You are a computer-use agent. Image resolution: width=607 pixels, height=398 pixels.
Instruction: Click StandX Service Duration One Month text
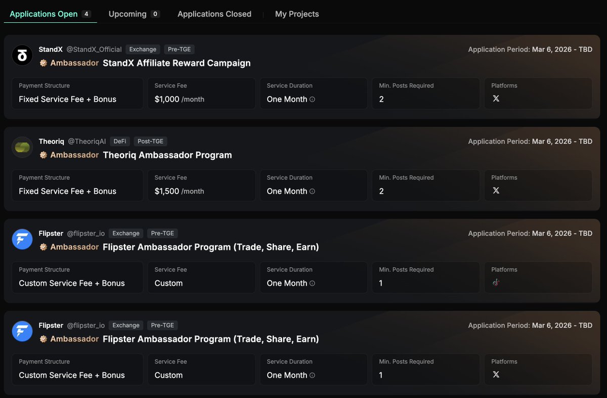[x=287, y=99]
